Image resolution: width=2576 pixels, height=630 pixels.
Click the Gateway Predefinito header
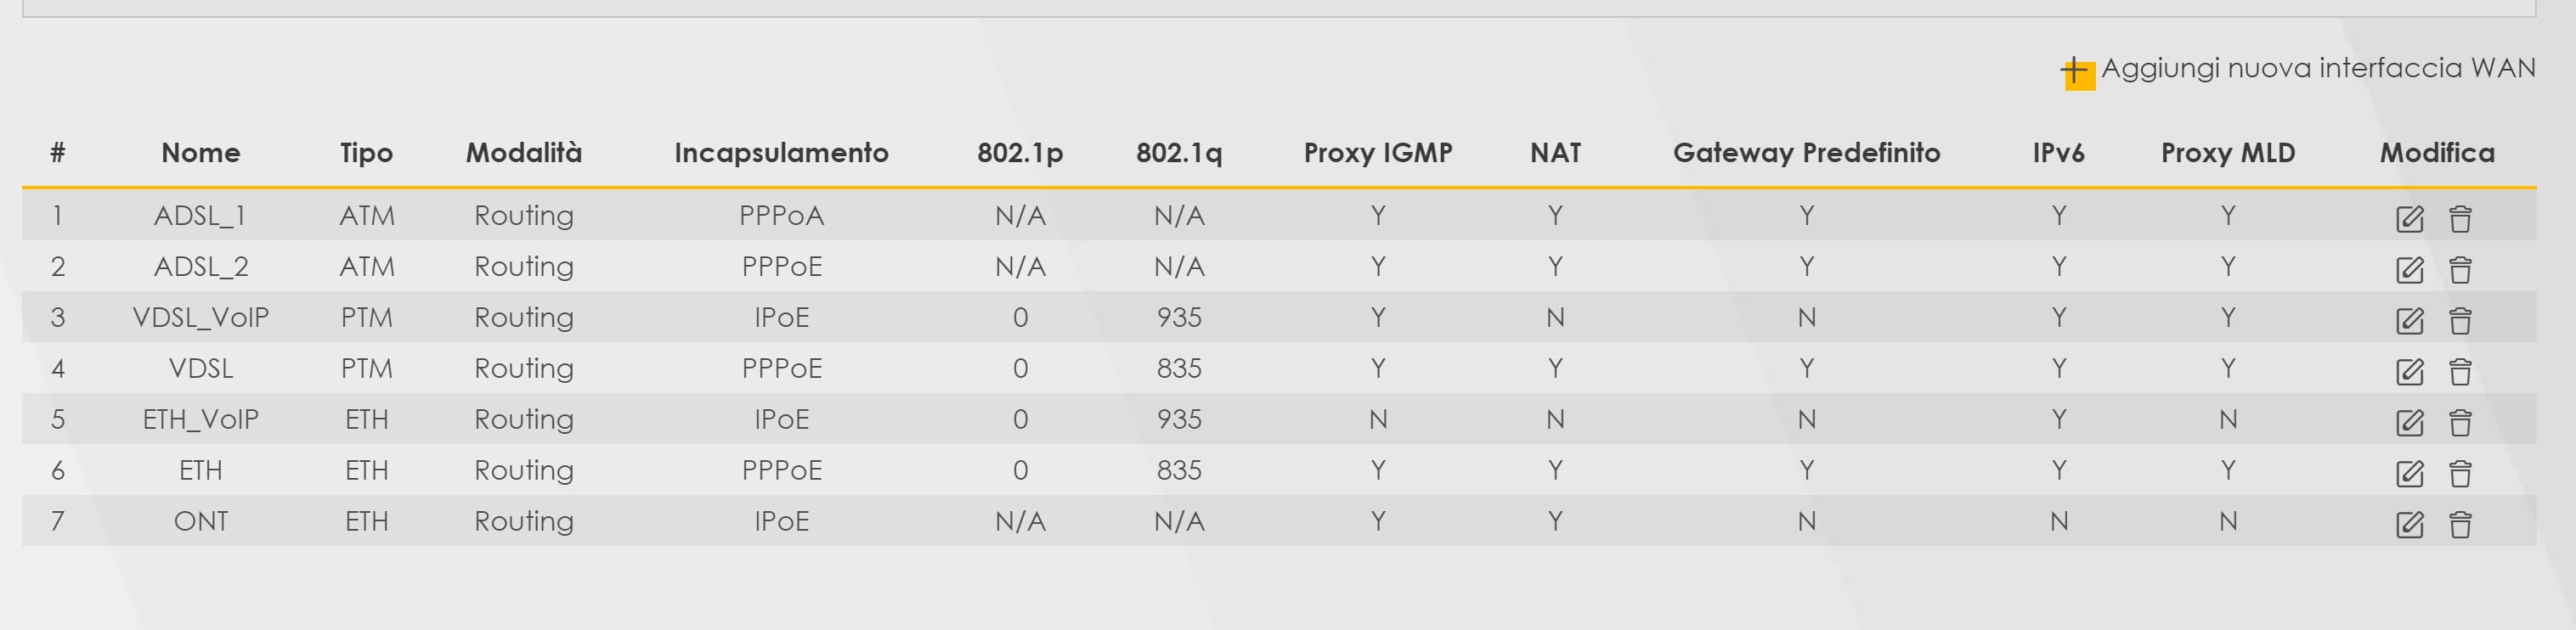click(x=1806, y=153)
